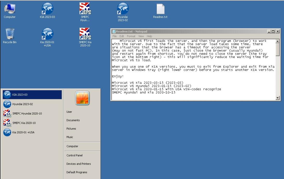Image resolution: width=284 pixels, height=179 pixels.
Task: Select the Computer desktop icon
Action: click(x=10, y=11)
